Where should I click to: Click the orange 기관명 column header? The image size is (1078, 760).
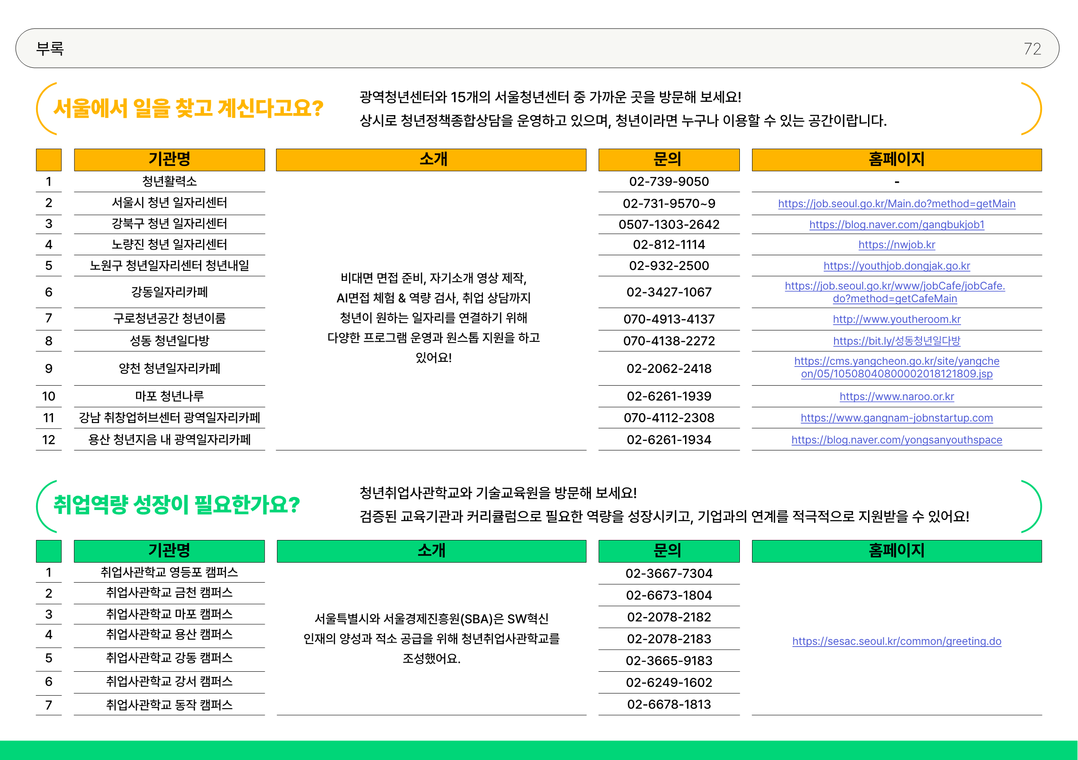(169, 160)
